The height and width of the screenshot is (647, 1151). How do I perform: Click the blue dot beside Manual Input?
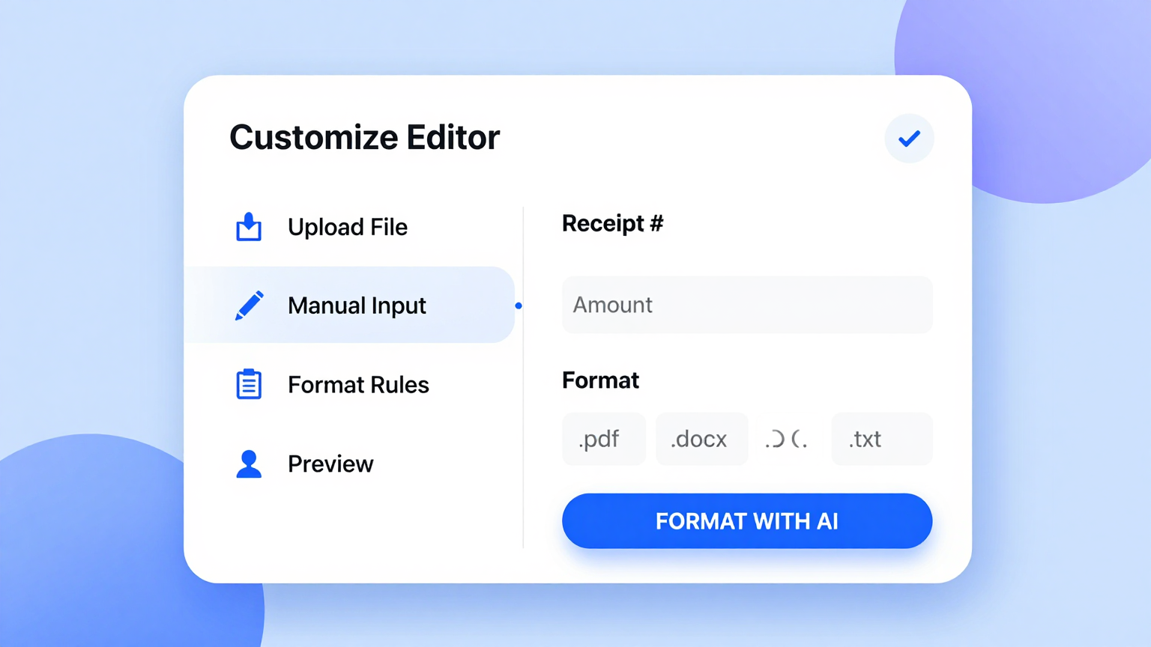519,305
